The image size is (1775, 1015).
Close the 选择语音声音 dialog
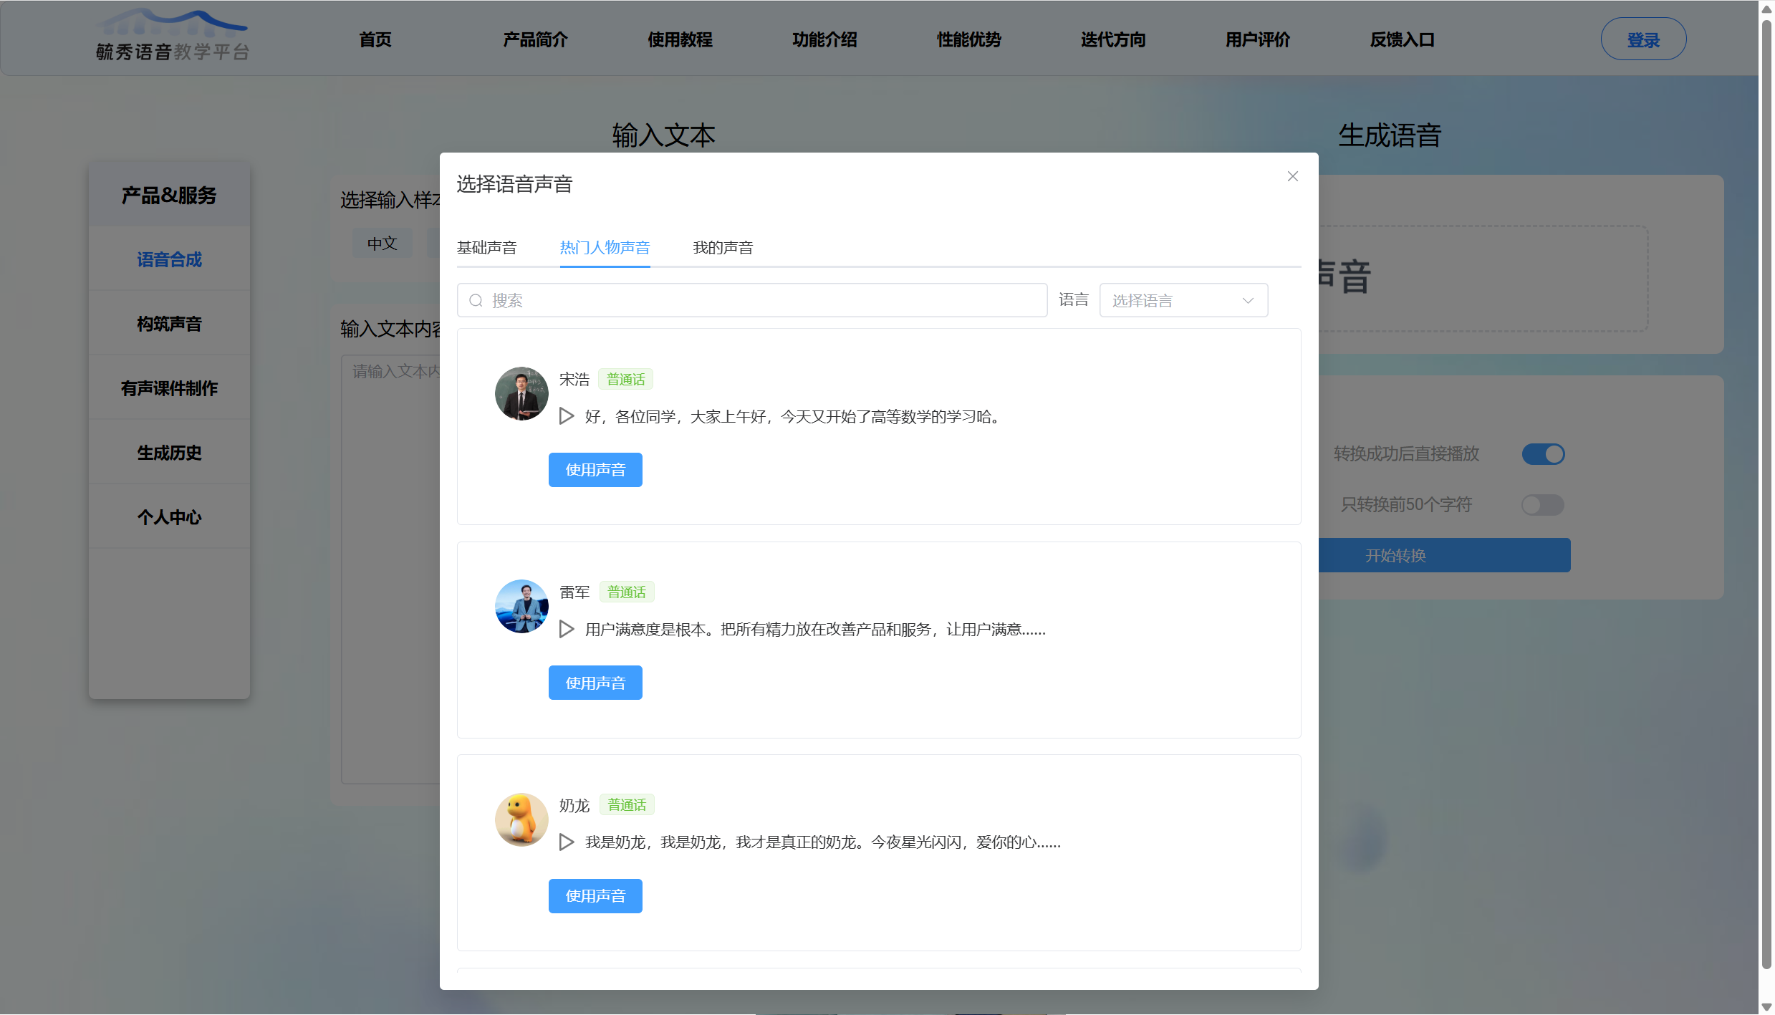pyautogui.click(x=1292, y=176)
